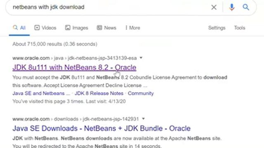Visit the Community sitelink
Image resolution: width=264 pixels, height=148 pixels.
point(141,93)
